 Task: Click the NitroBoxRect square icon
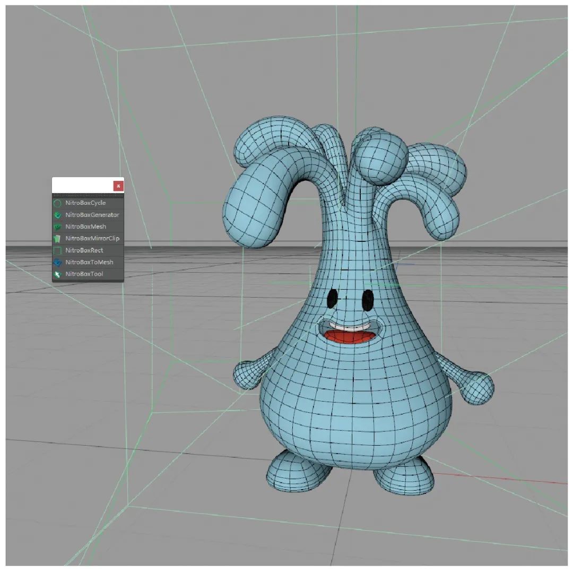pyautogui.click(x=57, y=250)
